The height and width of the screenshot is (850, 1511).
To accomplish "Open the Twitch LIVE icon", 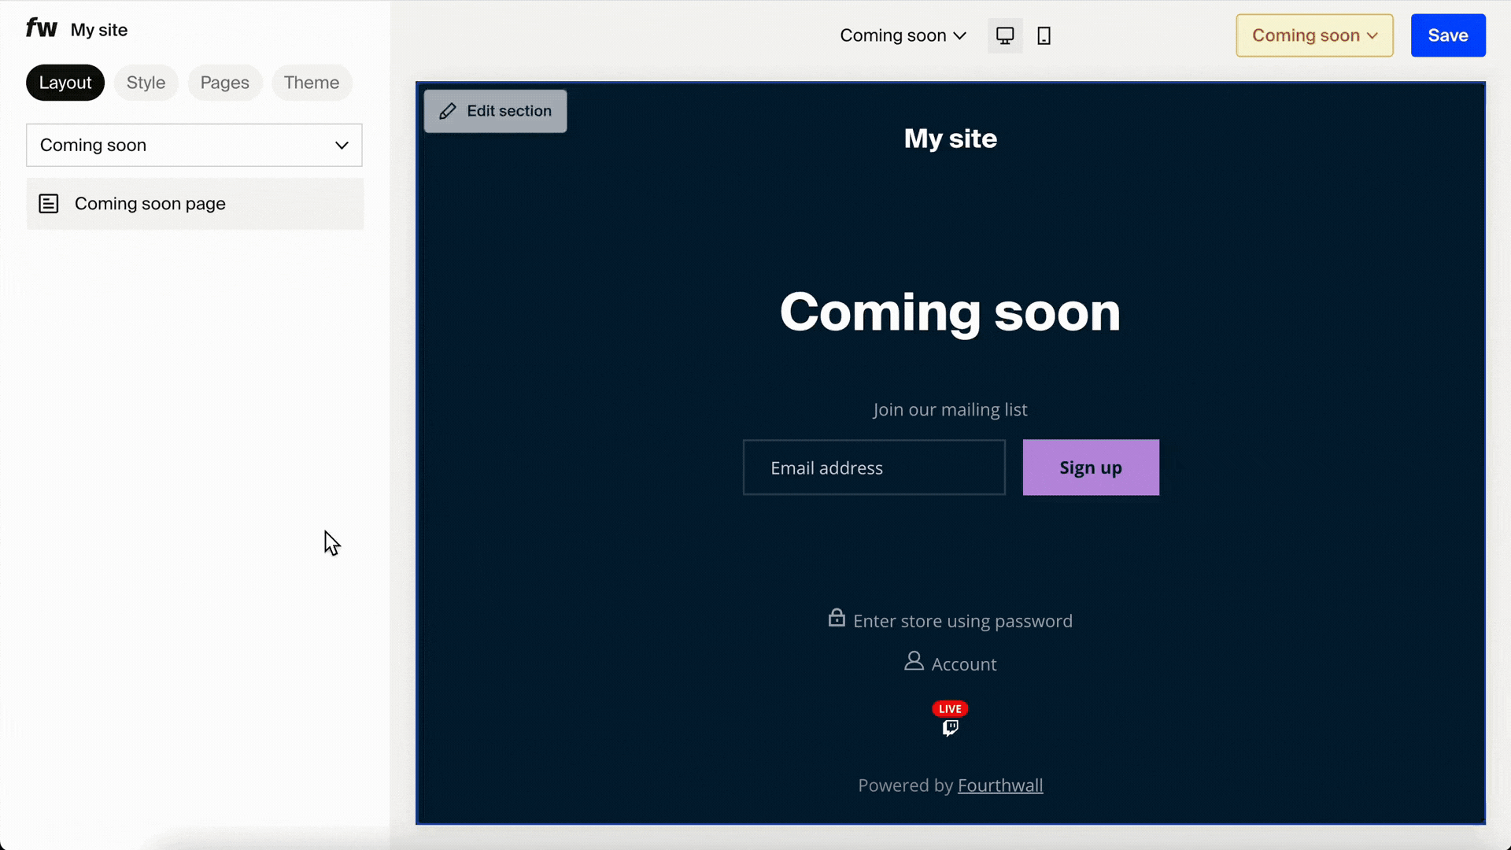I will click(949, 718).
